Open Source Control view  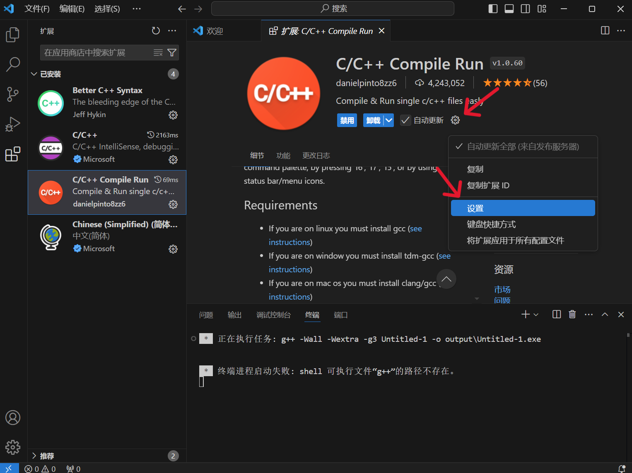click(x=13, y=94)
